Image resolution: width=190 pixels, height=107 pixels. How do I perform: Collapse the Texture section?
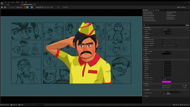pyautogui.click(x=144, y=50)
